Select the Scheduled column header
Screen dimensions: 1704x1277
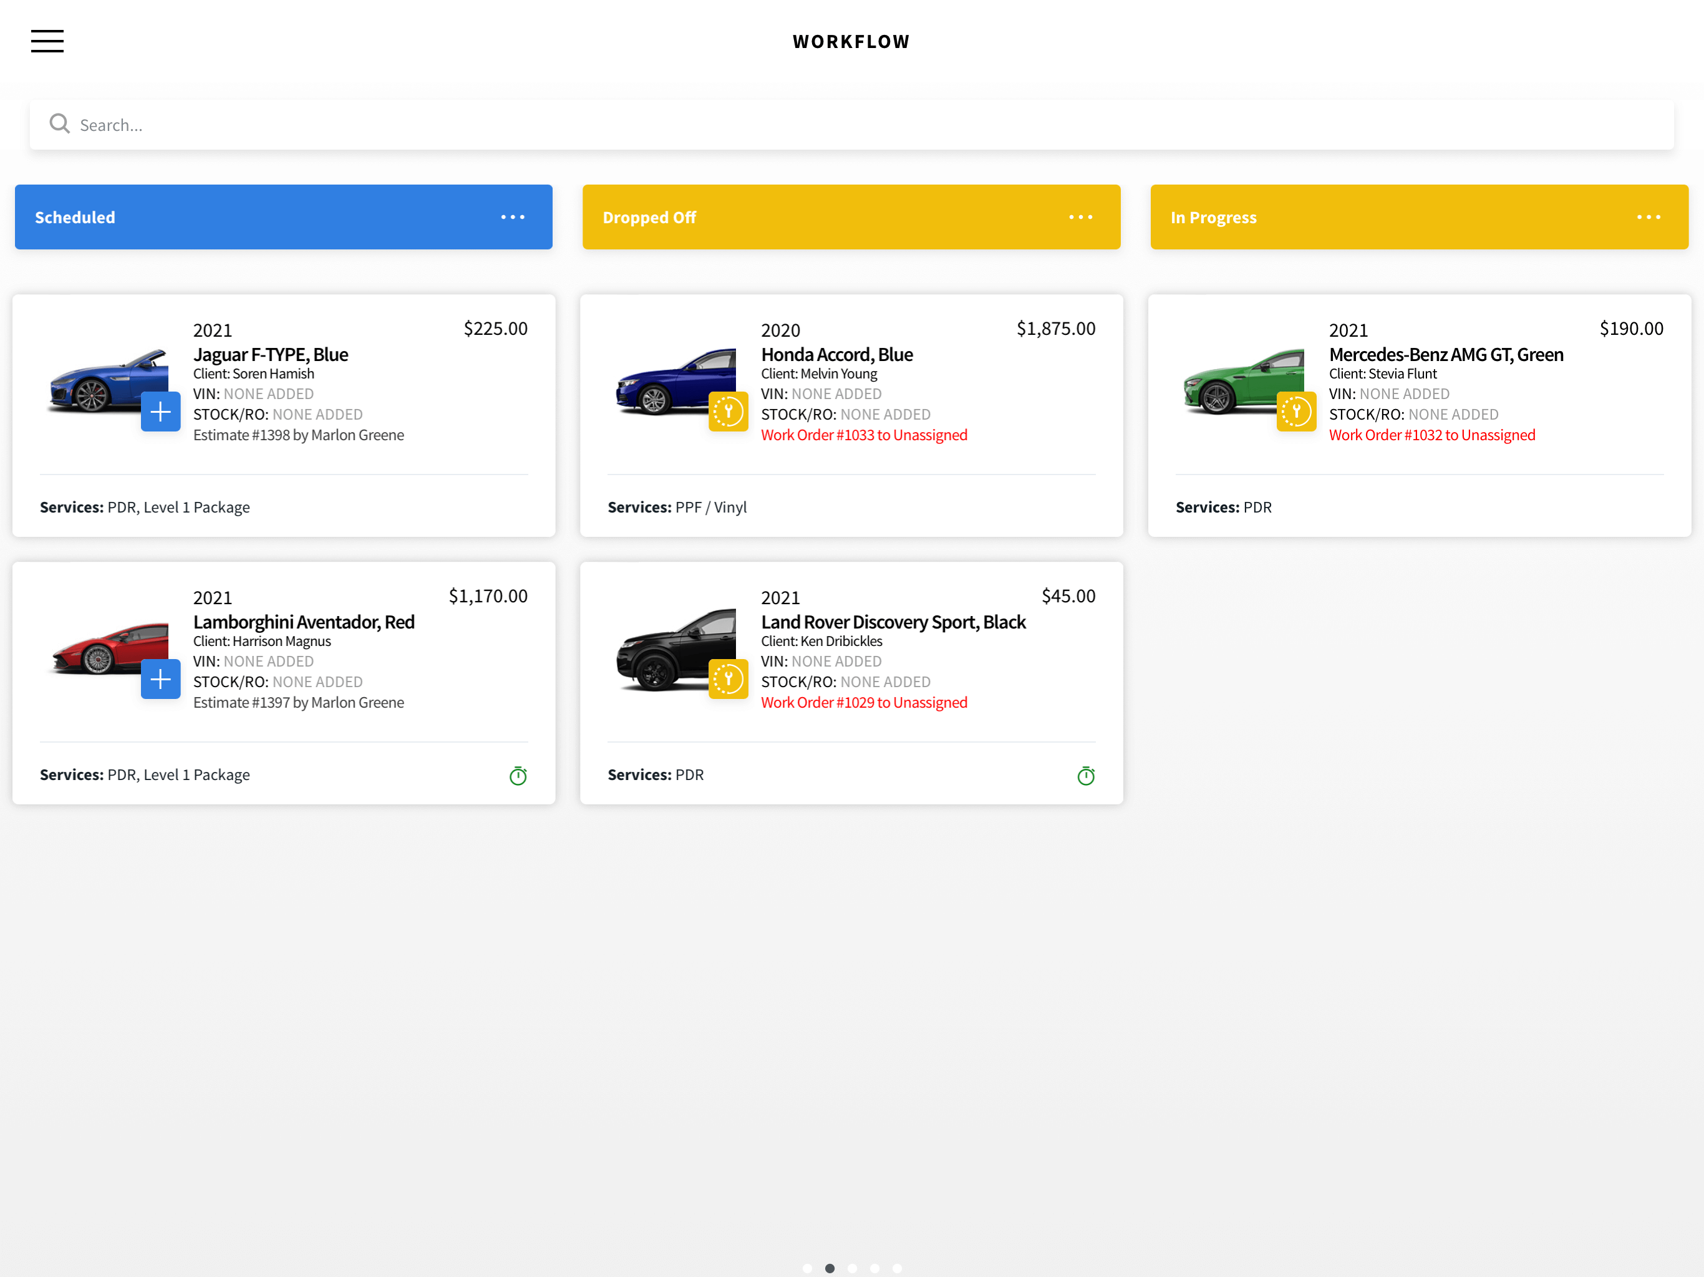tap(75, 217)
